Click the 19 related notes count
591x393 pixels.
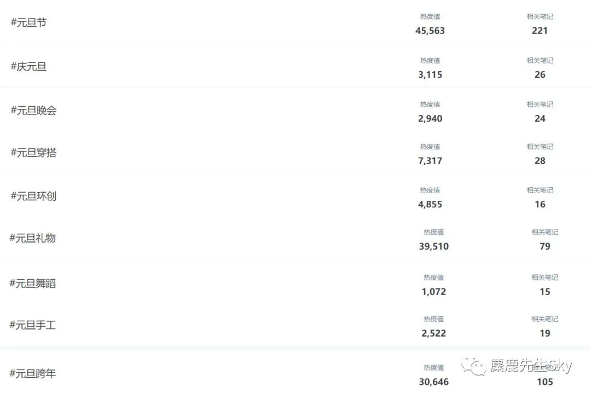point(545,333)
